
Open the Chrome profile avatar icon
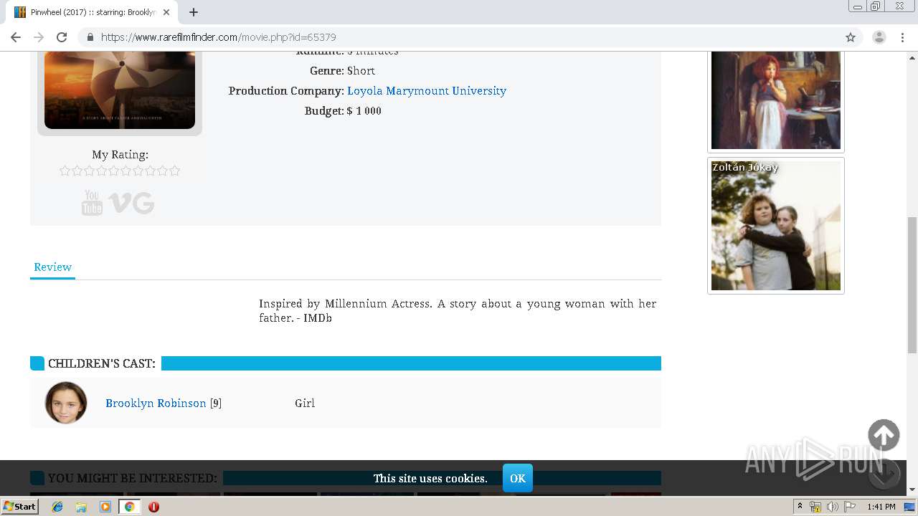click(x=879, y=37)
